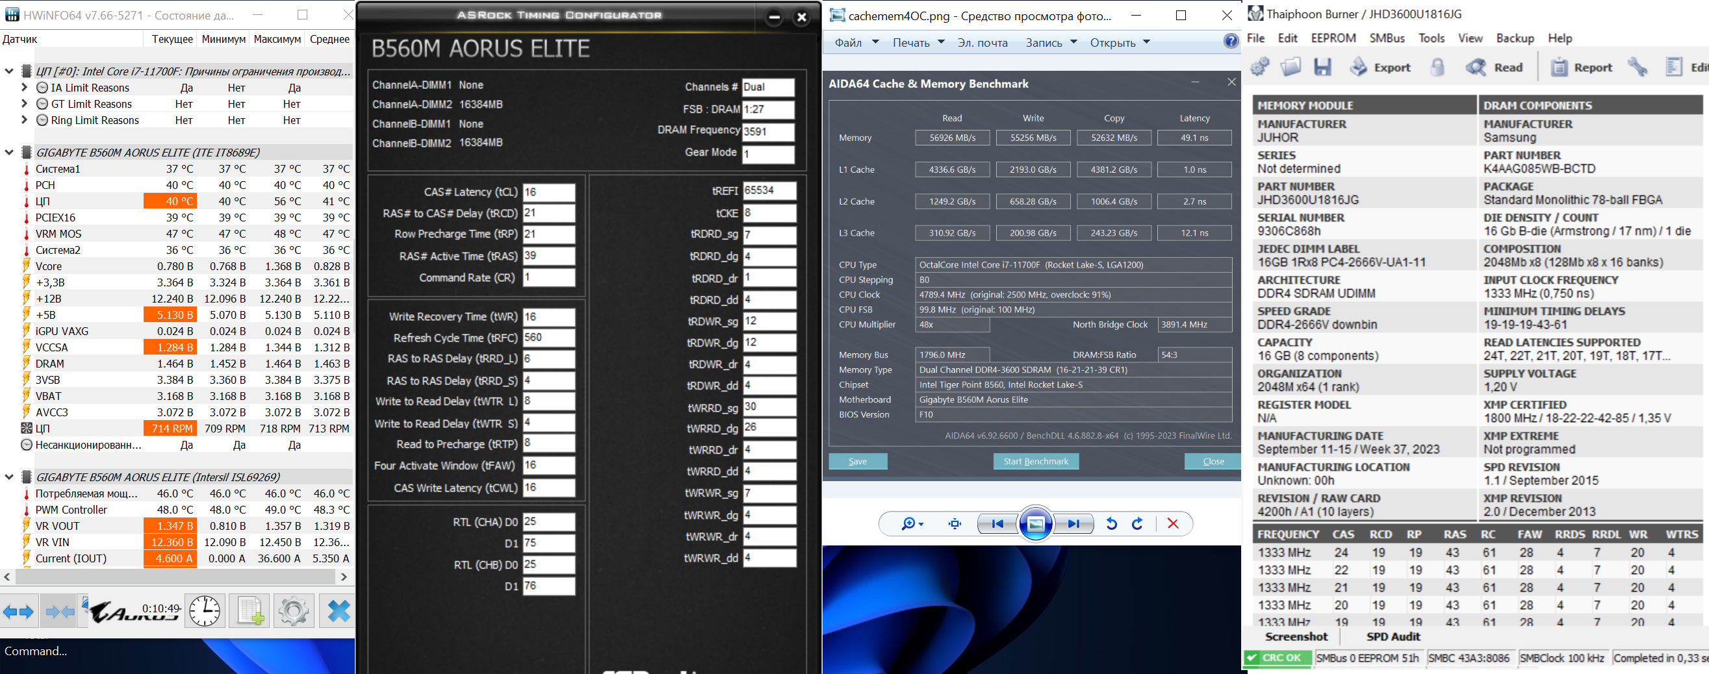Image resolution: width=1709 pixels, height=674 pixels.
Task: Click the Gear Mode value field
Action: click(x=767, y=154)
